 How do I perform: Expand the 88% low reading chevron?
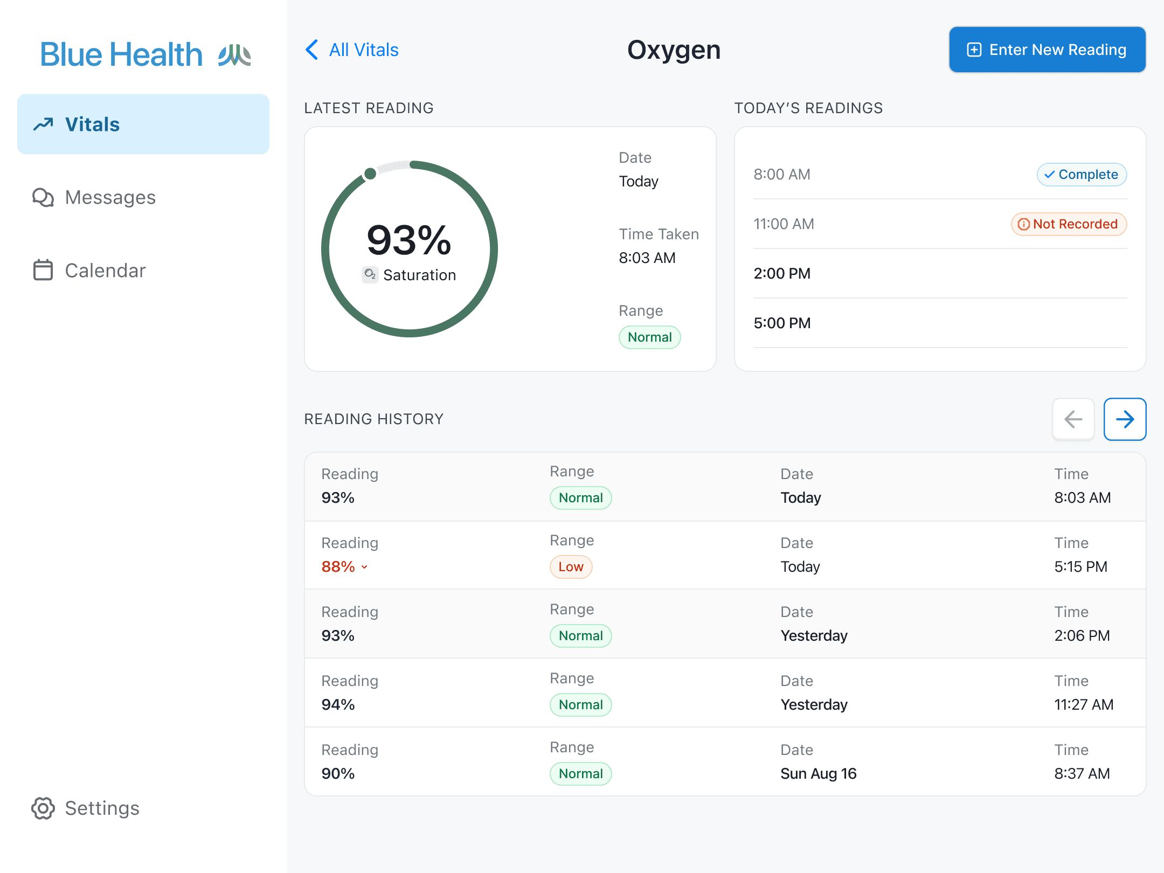(365, 567)
